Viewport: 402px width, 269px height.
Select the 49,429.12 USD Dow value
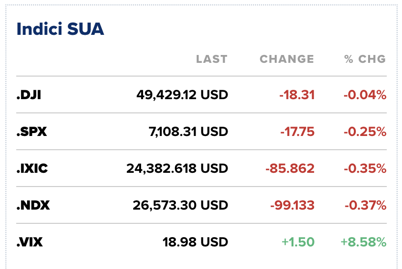[x=182, y=95]
